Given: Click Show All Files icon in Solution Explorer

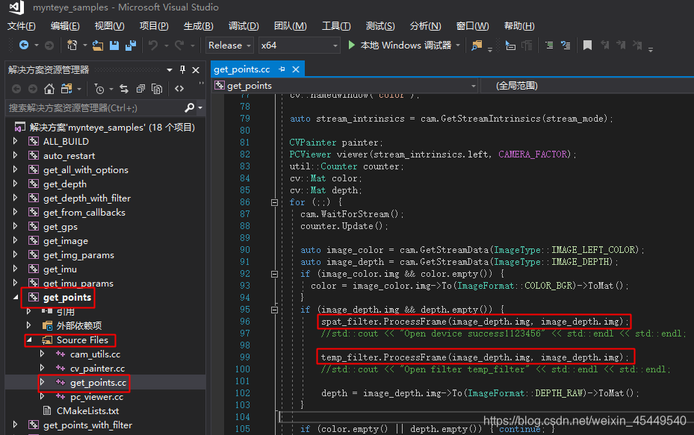Looking at the screenshot, I should coord(157,89).
